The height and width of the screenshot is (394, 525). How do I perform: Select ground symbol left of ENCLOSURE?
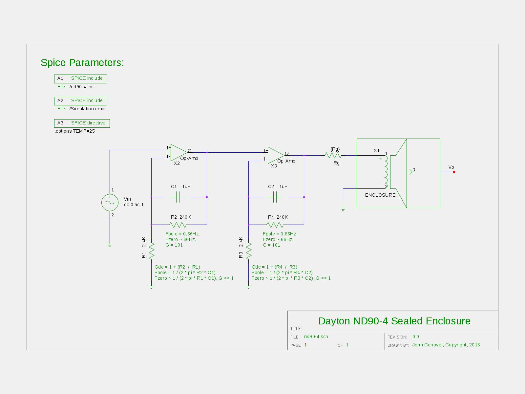click(343, 209)
